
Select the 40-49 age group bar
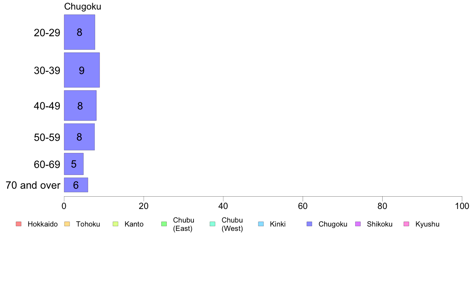[80, 105]
